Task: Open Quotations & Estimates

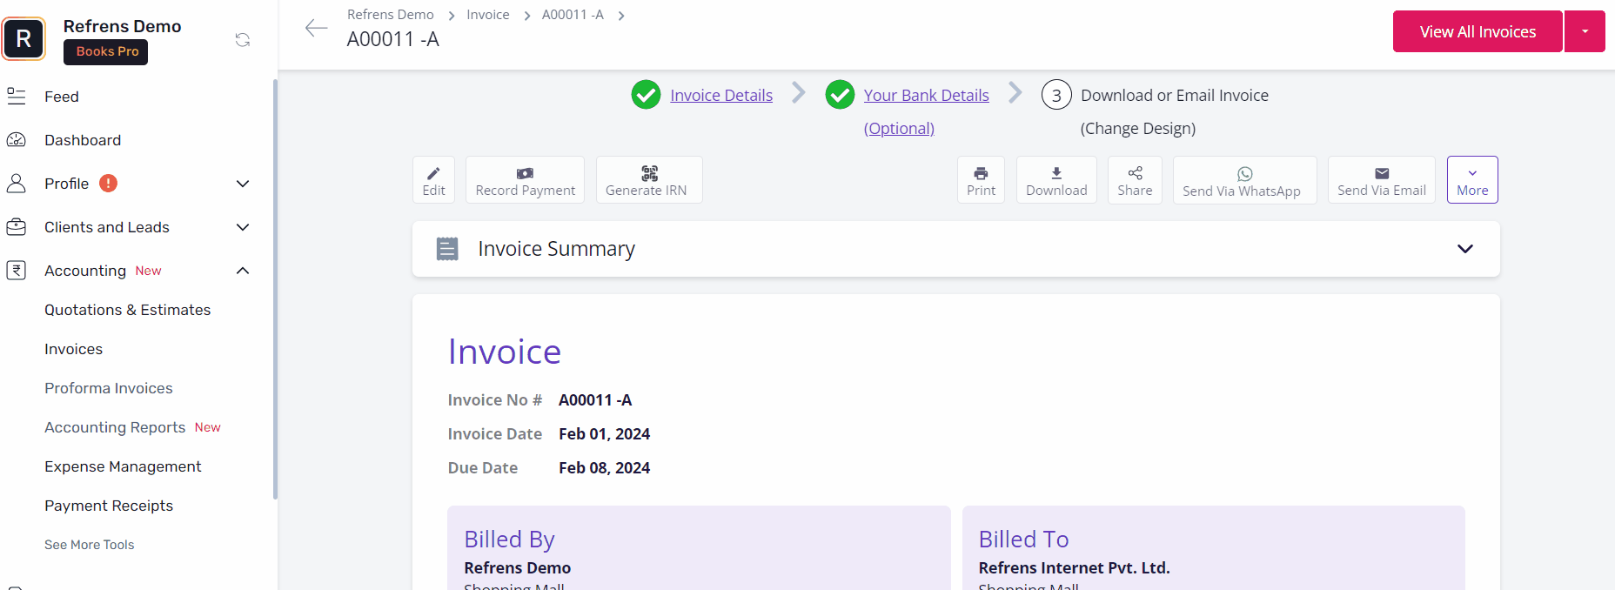Action: coord(128,310)
